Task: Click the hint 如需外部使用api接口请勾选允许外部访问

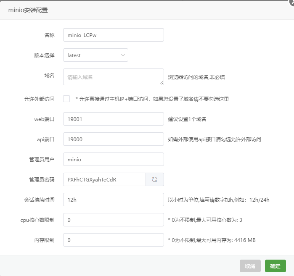Action: 215,139
